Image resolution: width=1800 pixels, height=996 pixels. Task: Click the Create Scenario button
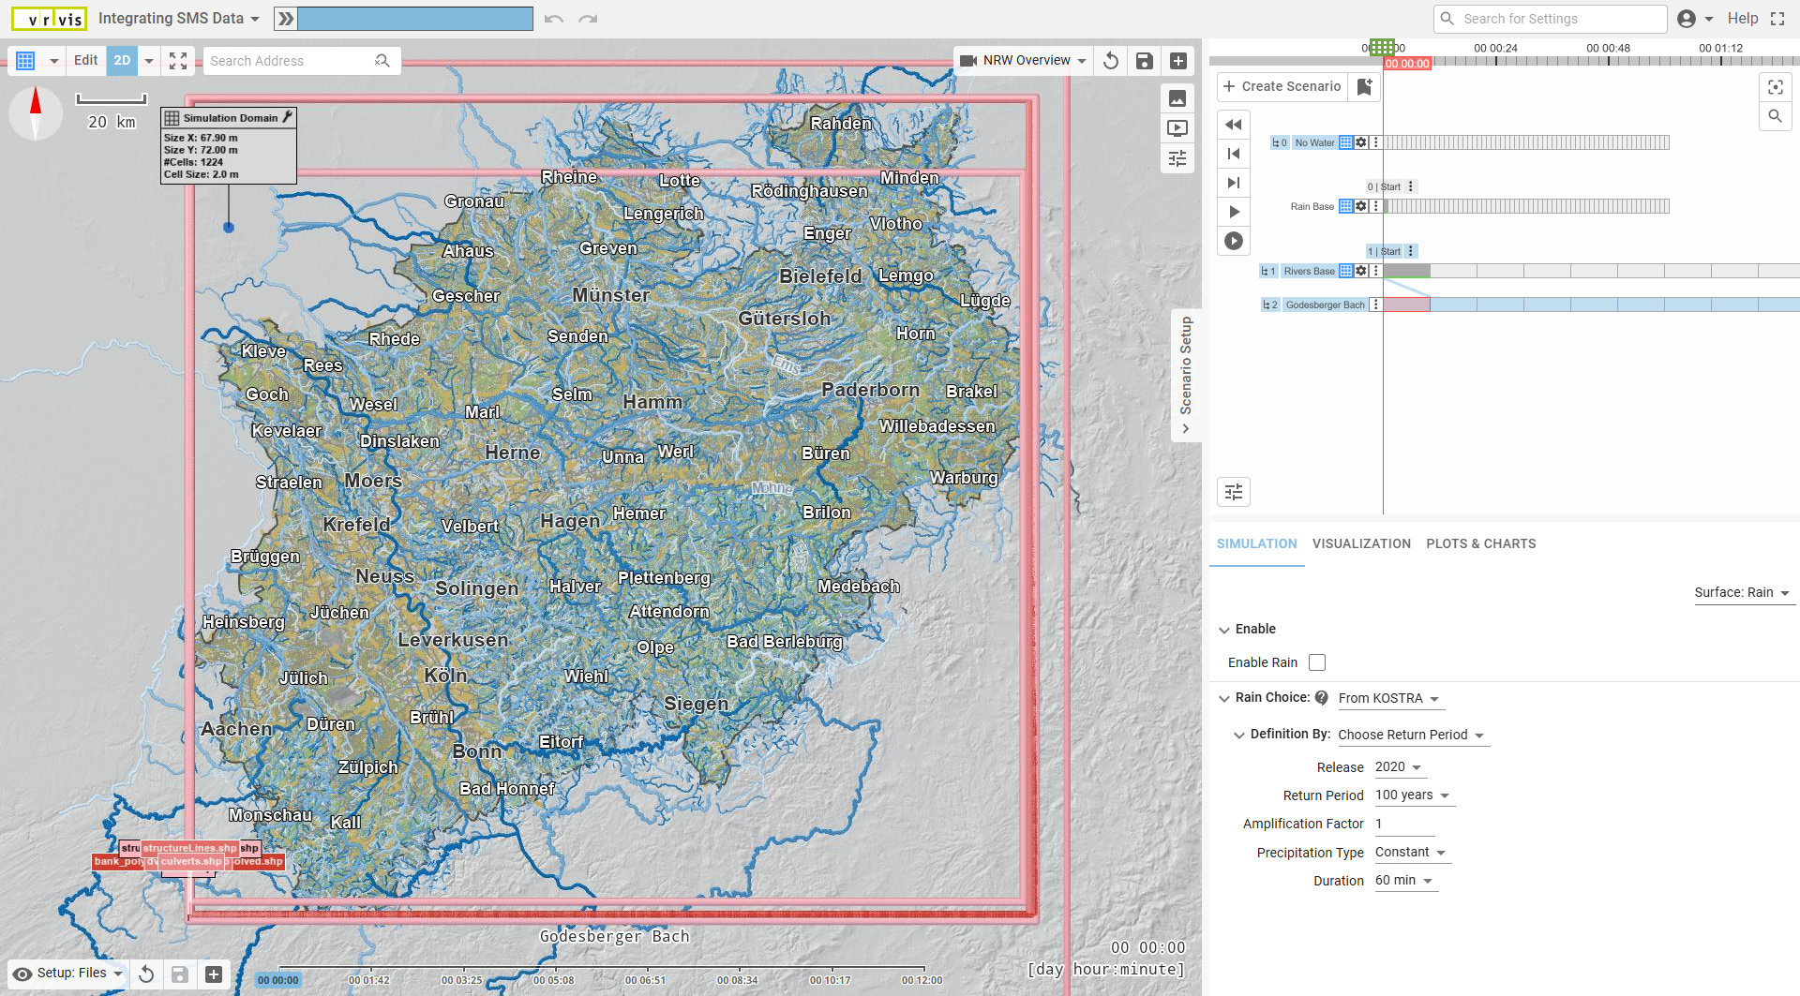[x=1282, y=86]
